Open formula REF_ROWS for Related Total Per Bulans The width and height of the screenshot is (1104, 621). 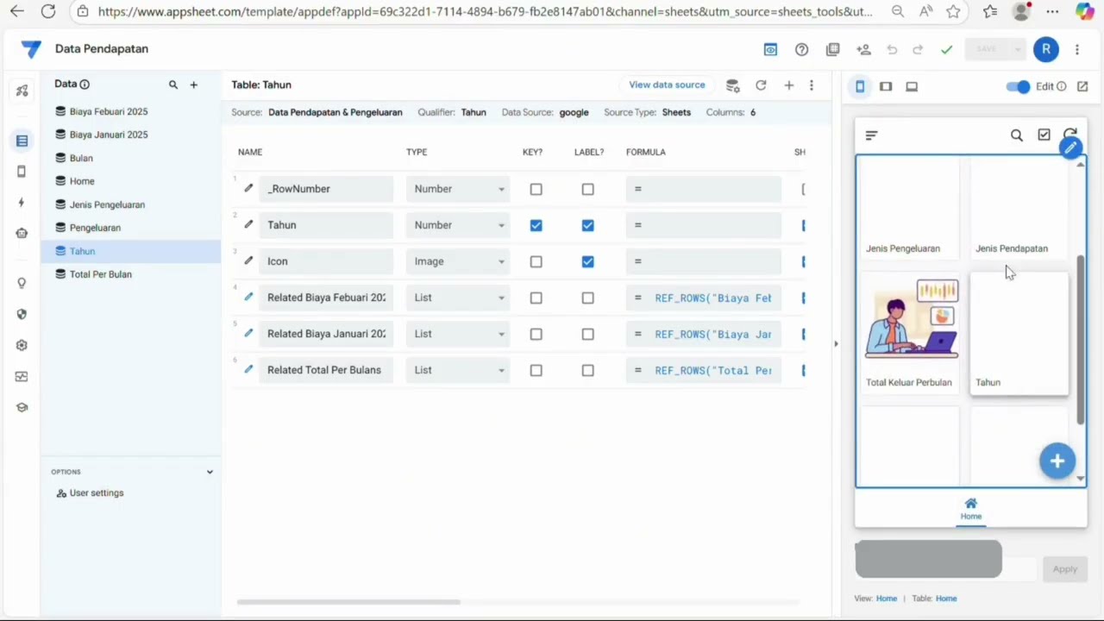(703, 370)
